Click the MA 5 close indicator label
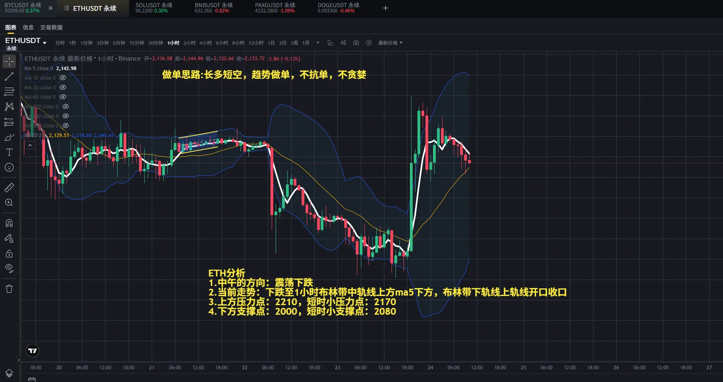Viewport: 723px width, 382px height. click(39, 69)
